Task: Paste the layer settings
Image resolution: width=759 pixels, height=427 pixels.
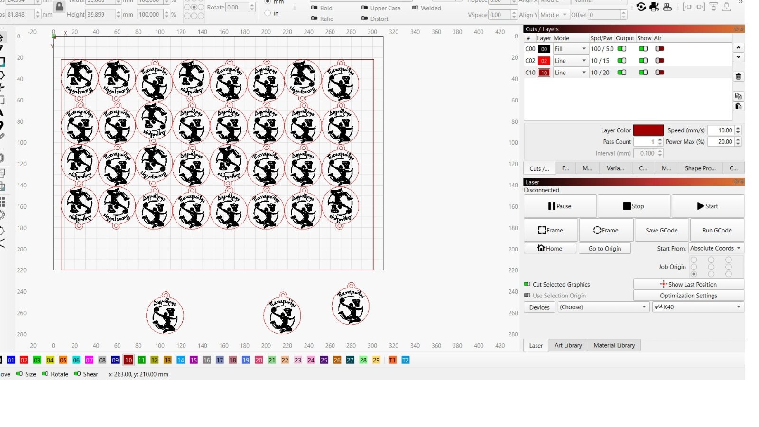Action: coord(739,106)
